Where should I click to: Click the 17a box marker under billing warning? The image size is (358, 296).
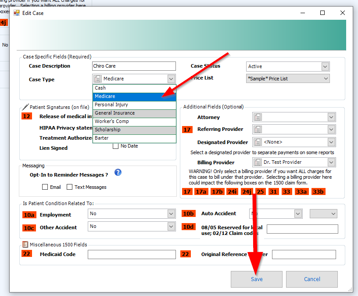201,191
